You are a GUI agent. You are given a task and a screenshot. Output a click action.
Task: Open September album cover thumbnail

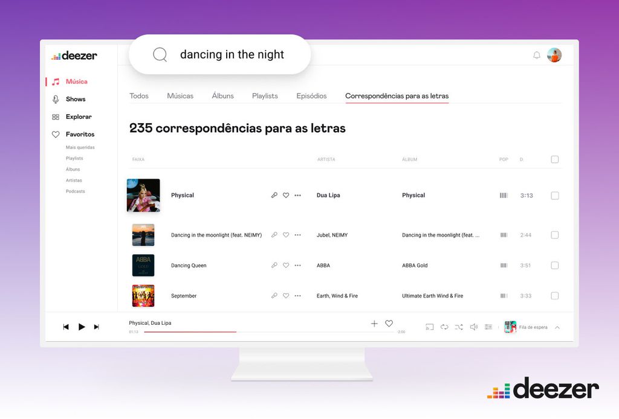[x=143, y=296]
